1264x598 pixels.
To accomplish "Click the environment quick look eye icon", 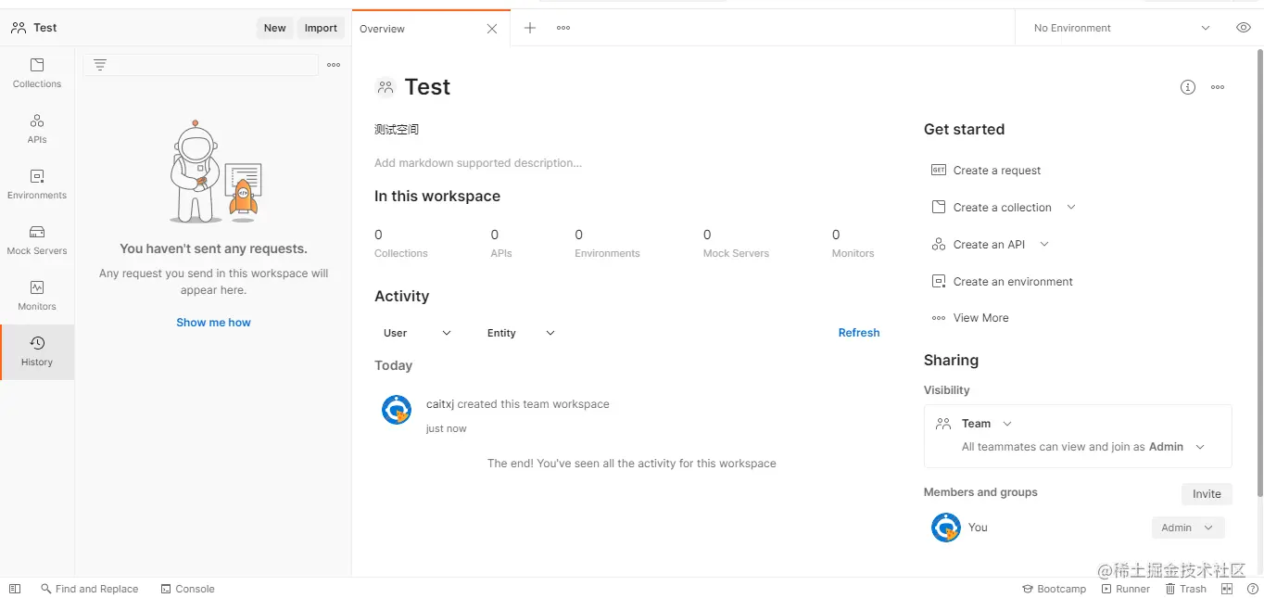I will (1244, 28).
